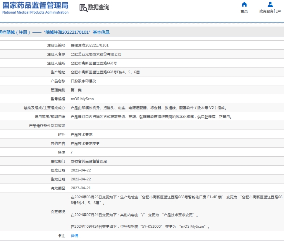Click the structure composition description text

149,108
